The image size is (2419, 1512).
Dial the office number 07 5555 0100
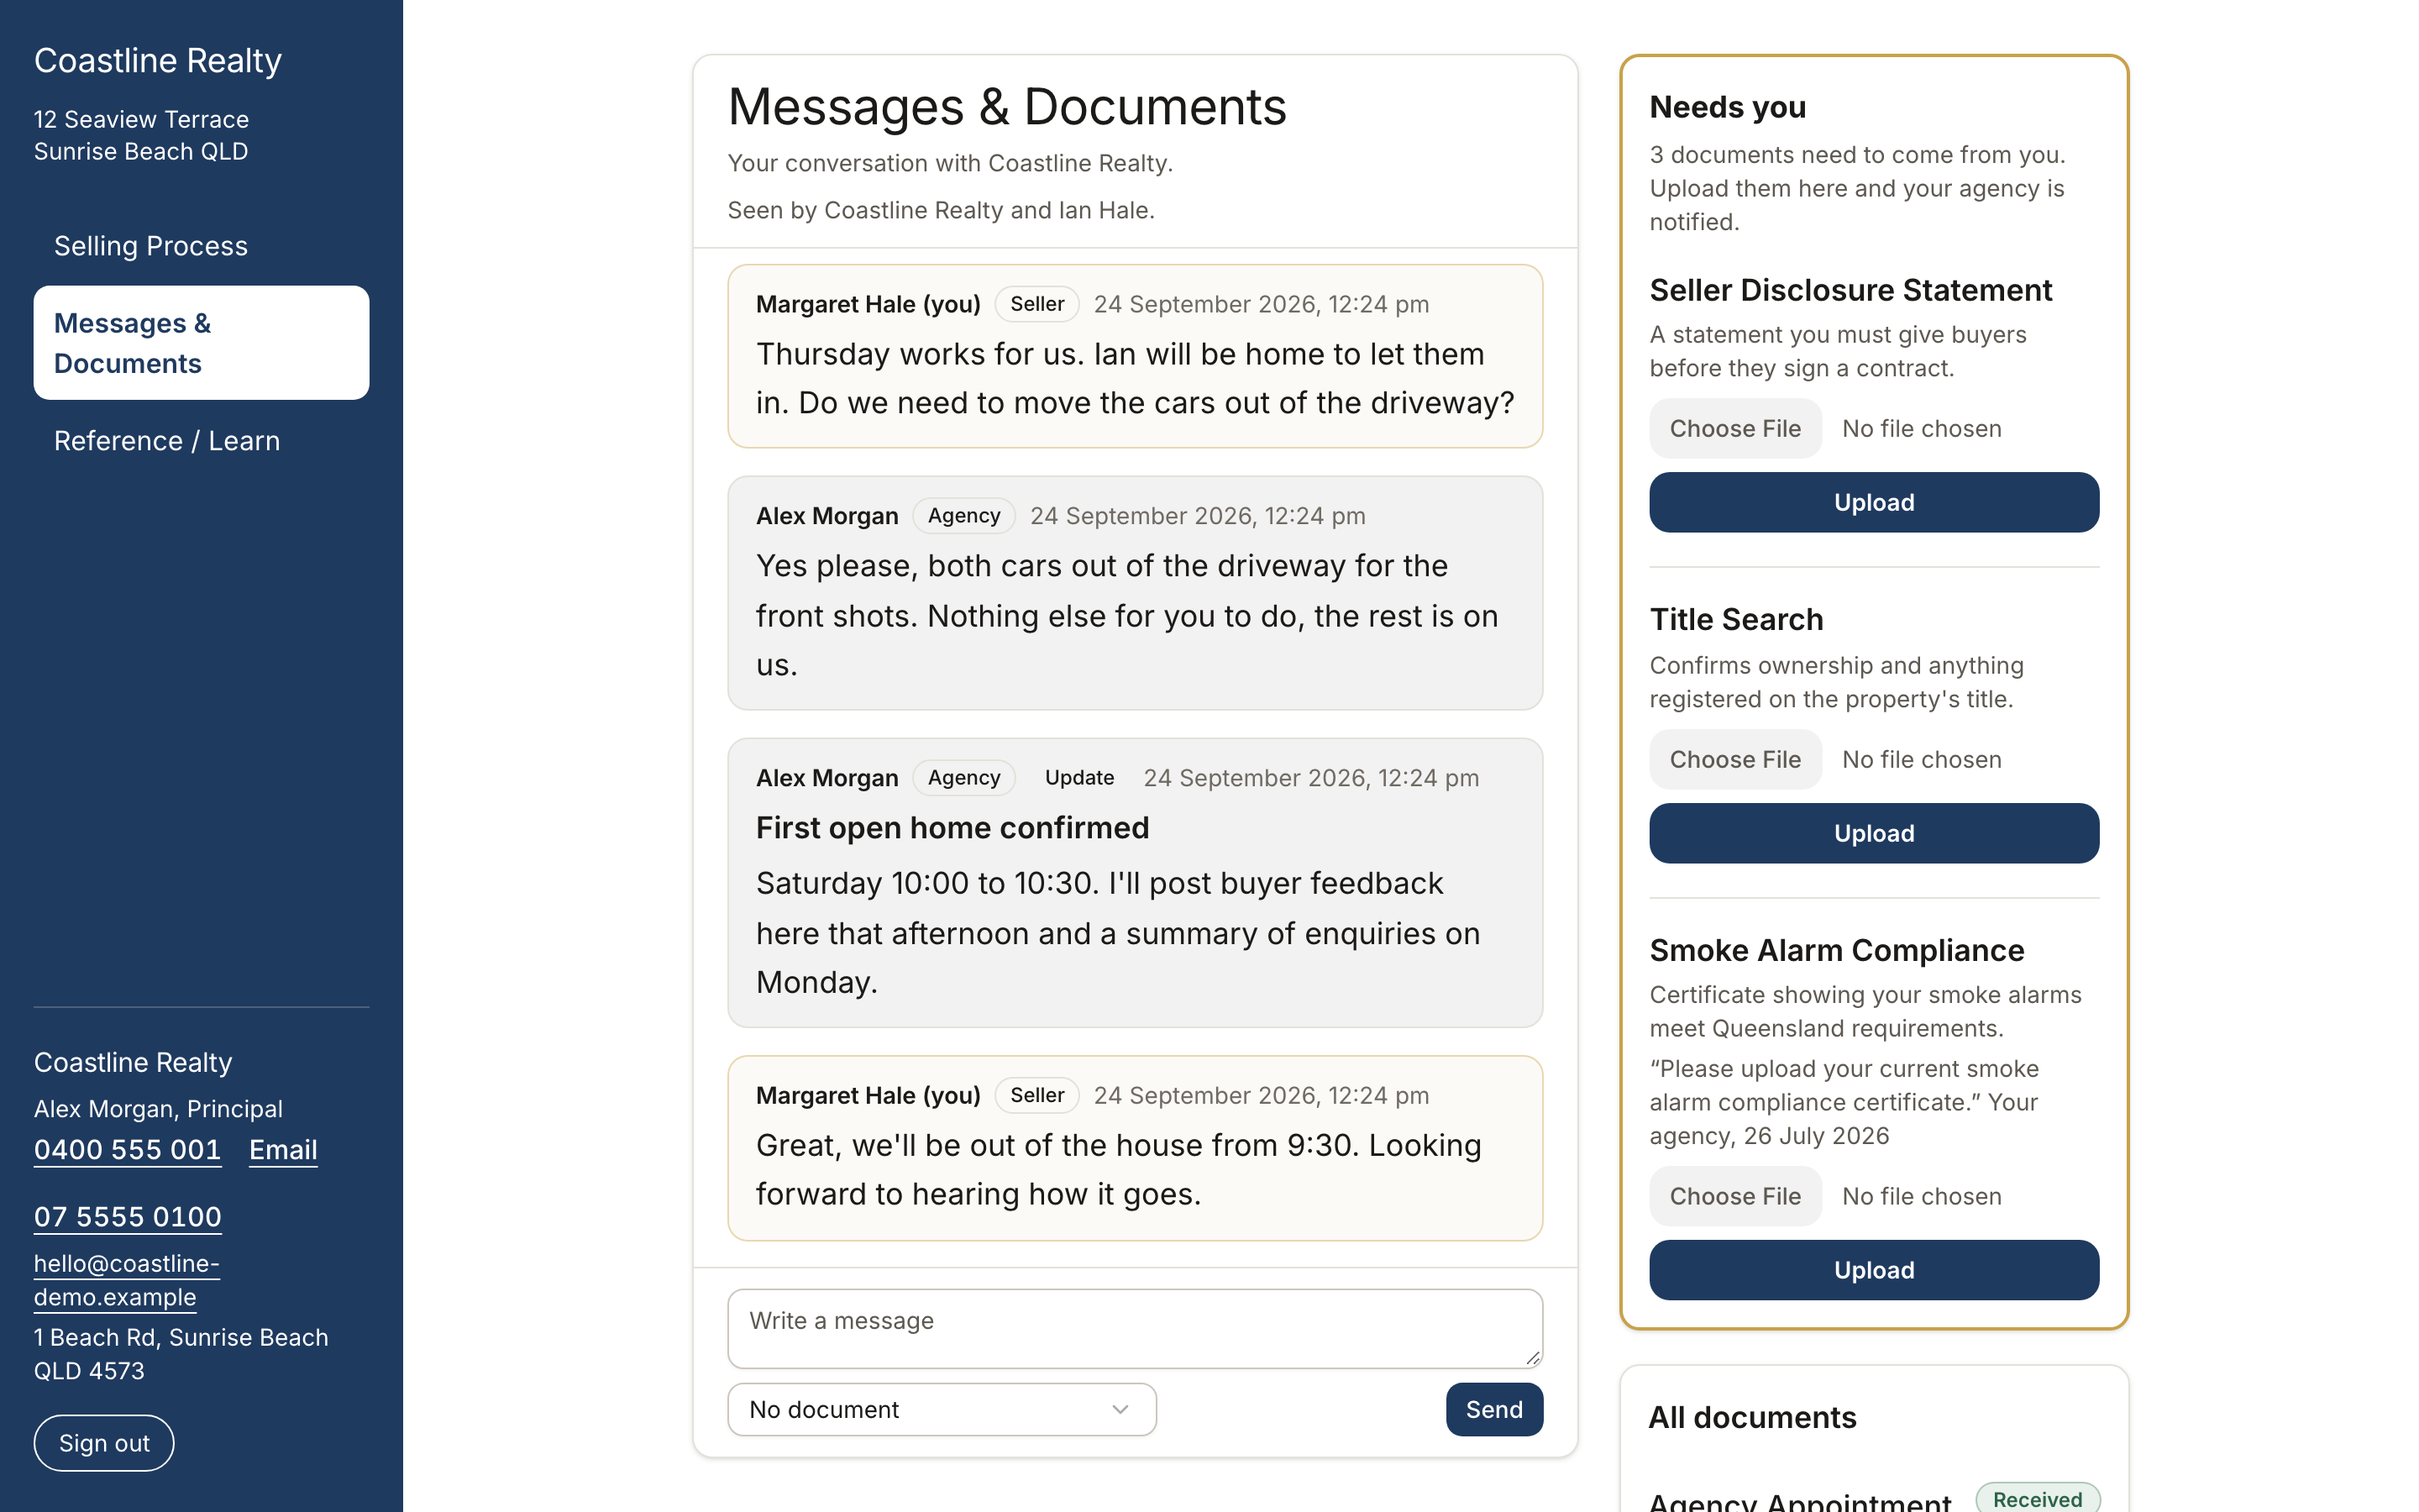127,1217
